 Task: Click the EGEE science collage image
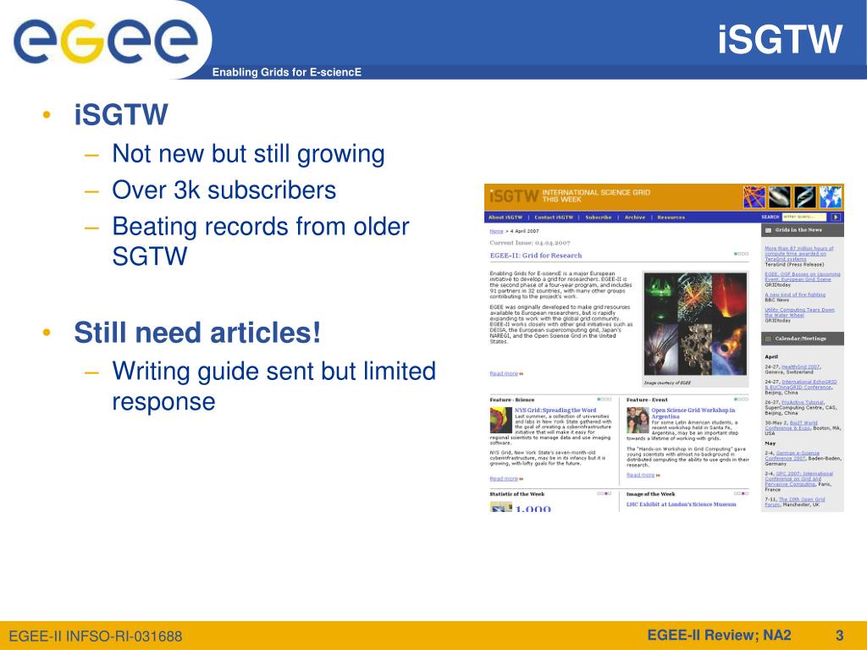(695, 324)
